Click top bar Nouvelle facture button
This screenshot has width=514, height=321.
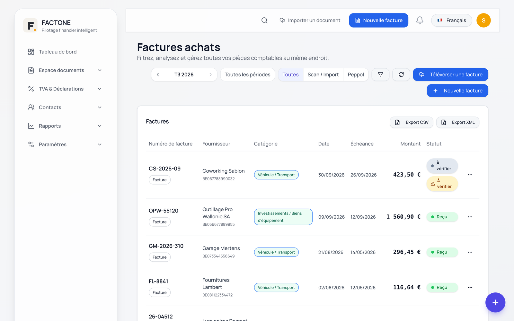pos(378,20)
